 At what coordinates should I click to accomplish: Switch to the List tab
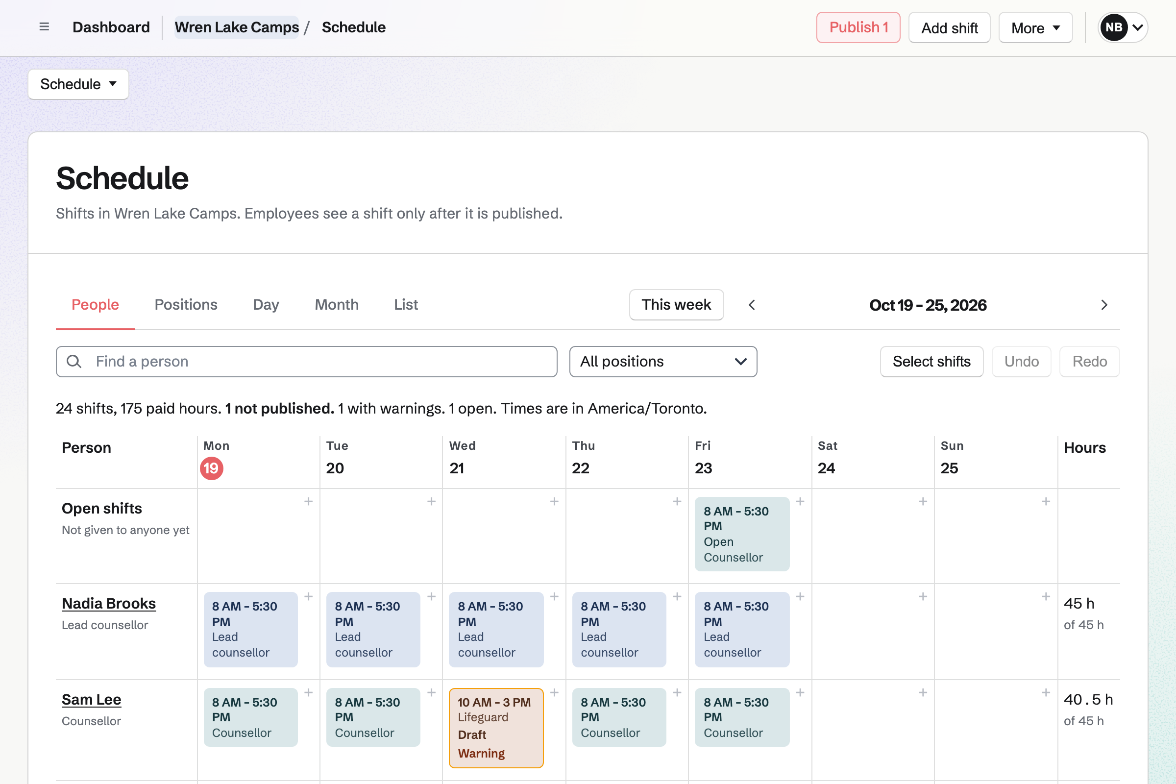pyautogui.click(x=406, y=304)
